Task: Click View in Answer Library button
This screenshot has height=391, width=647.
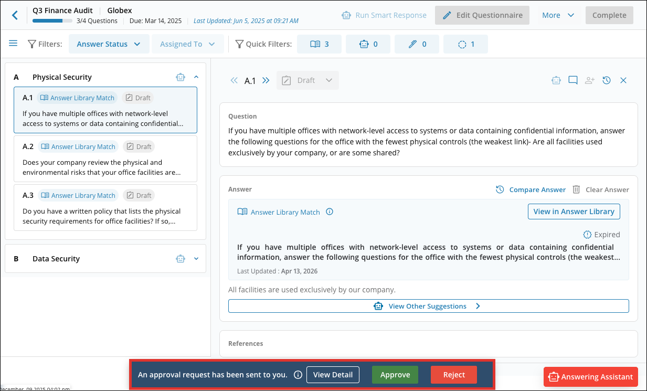Action: (574, 212)
